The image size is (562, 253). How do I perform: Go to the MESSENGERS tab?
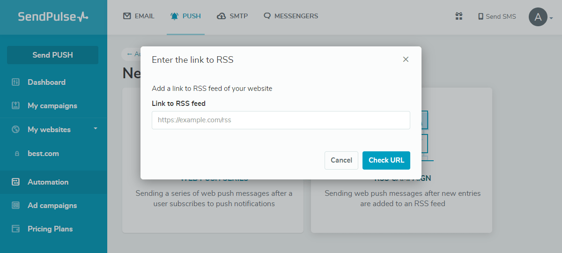click(x=291, y=16)
